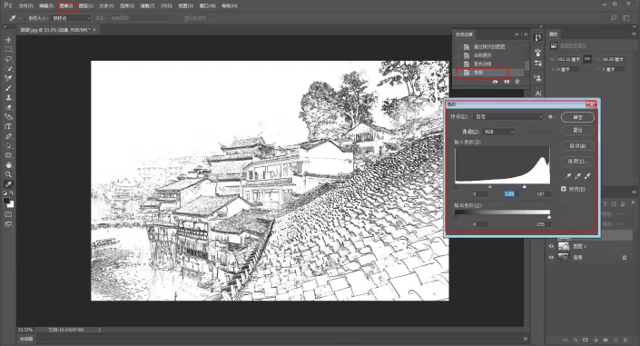Confirm Levels with the OK button
The width and height of the screenshot is (640, 346).
point(577,117)
